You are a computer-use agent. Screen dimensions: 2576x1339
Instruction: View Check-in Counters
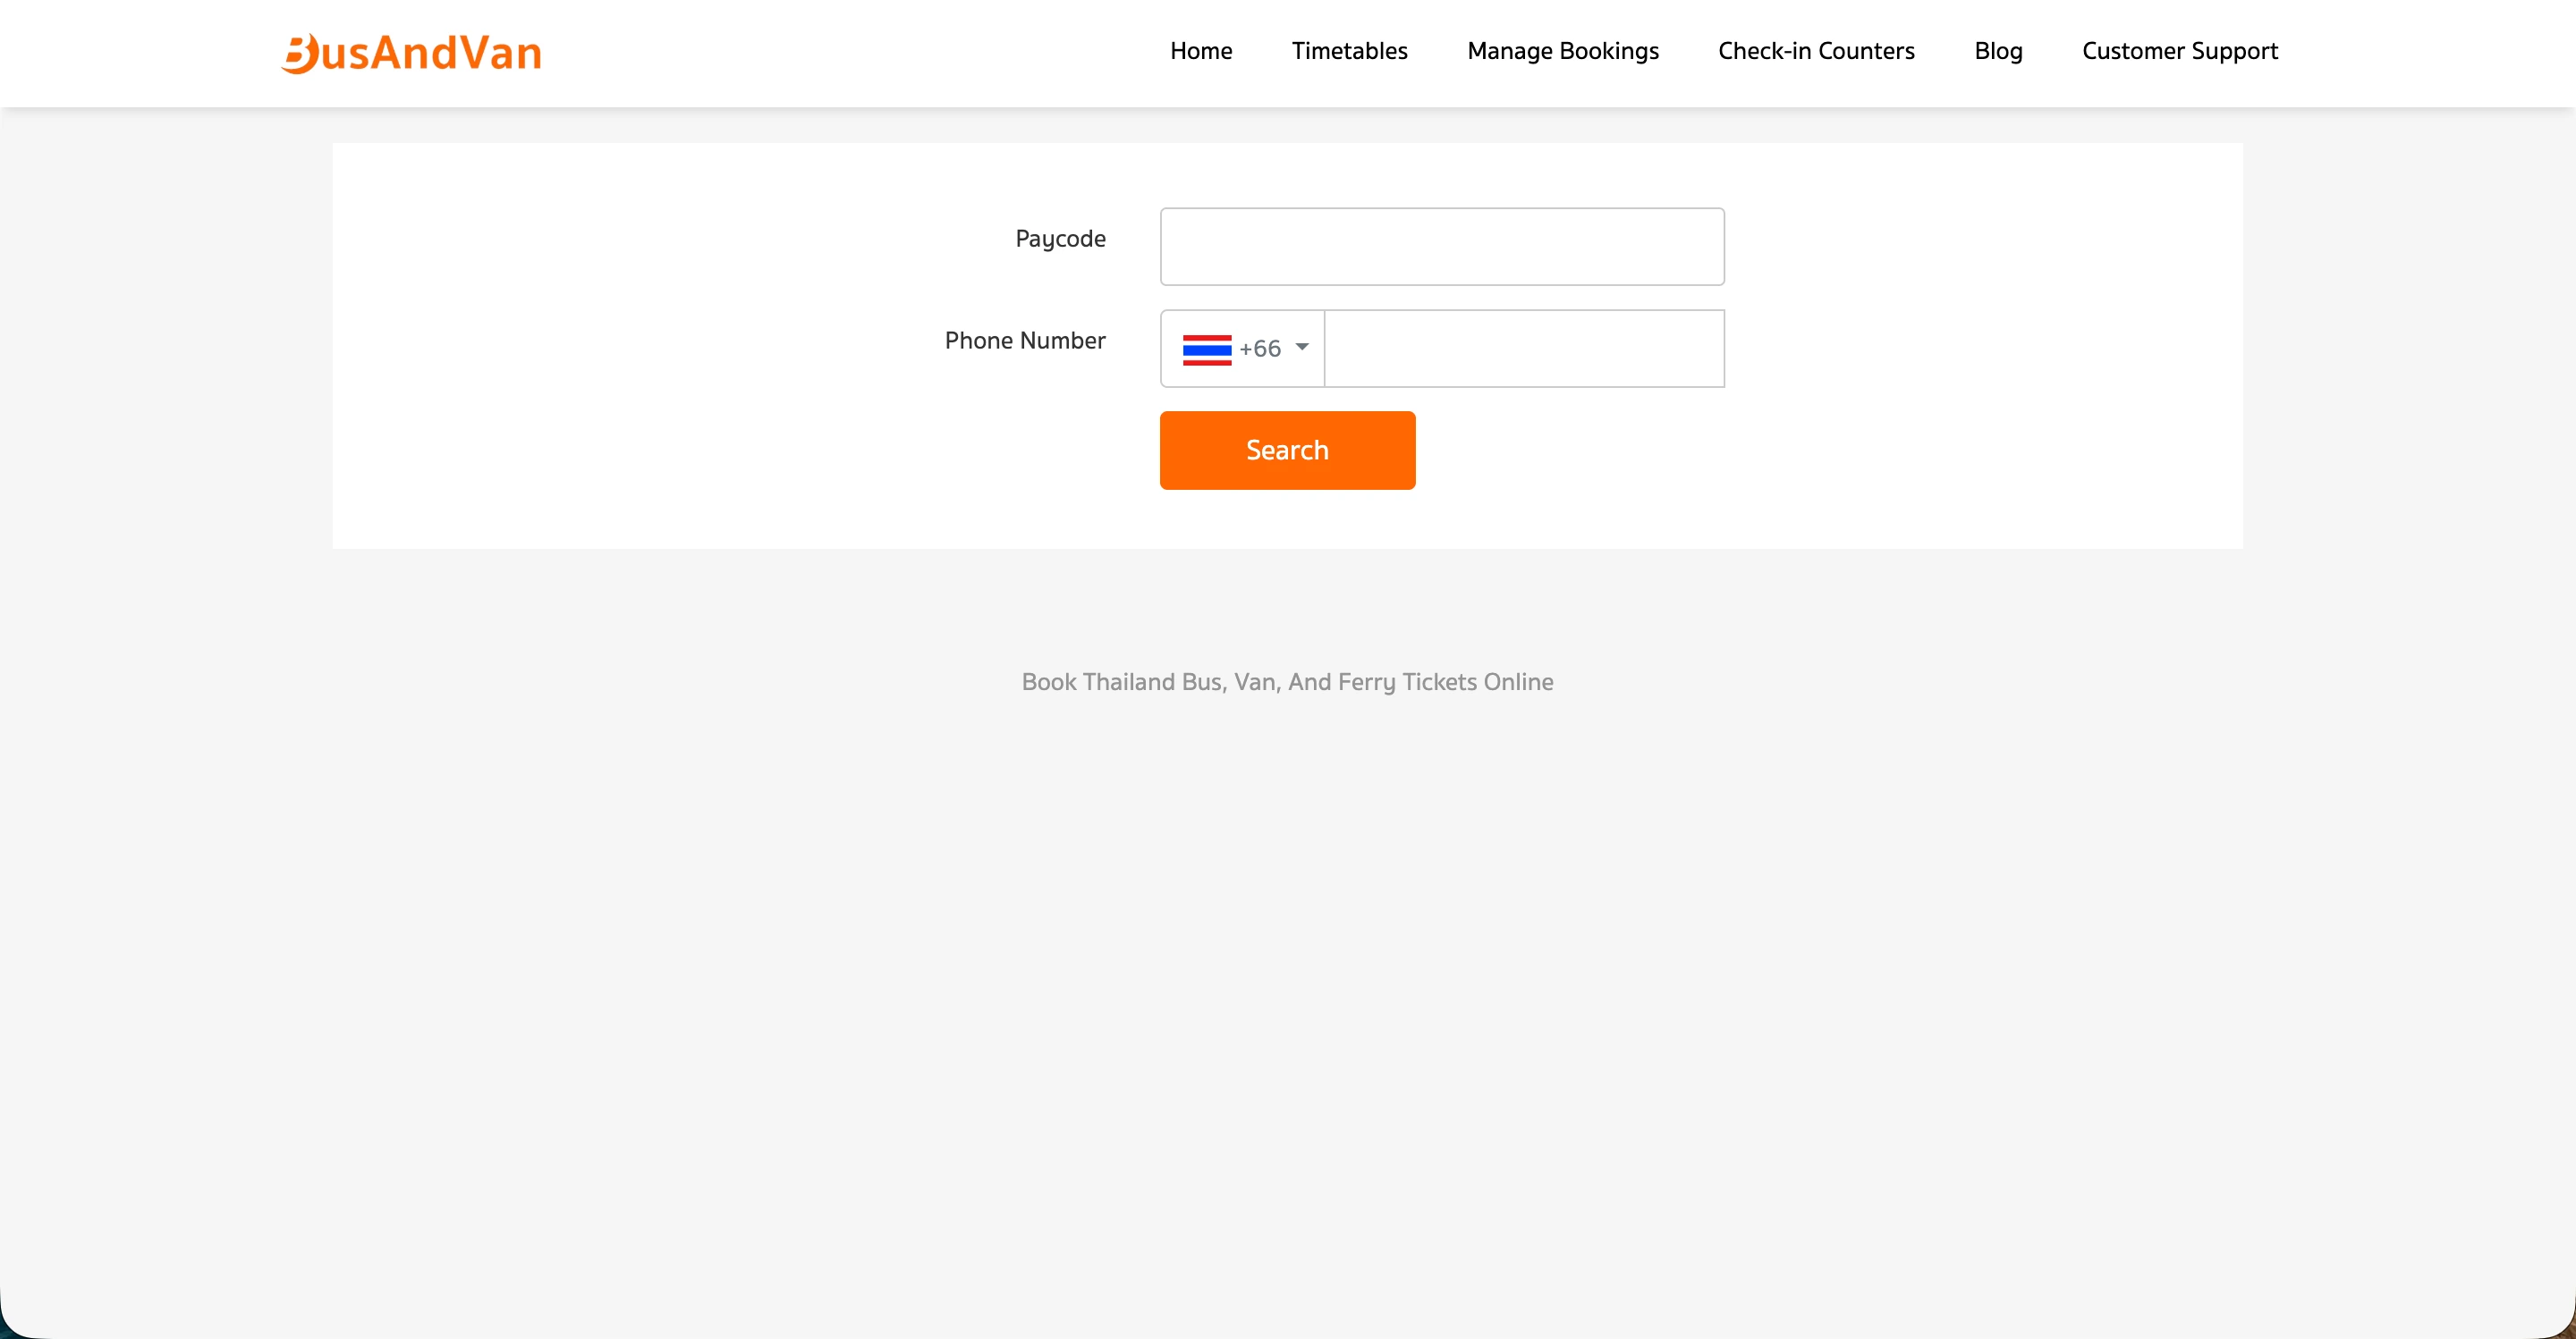click(x=1816, y=51)
